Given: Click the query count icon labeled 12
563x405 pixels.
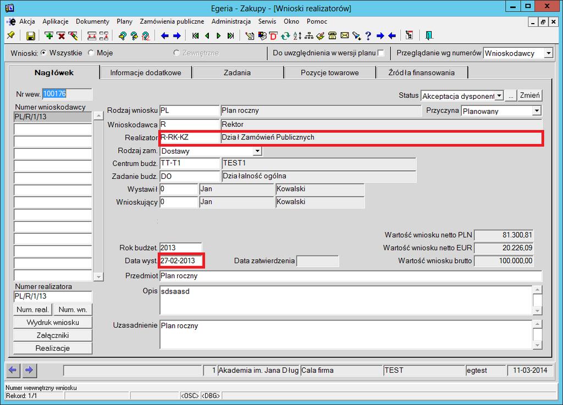Looking at the screenshot, I should point(146,36).
